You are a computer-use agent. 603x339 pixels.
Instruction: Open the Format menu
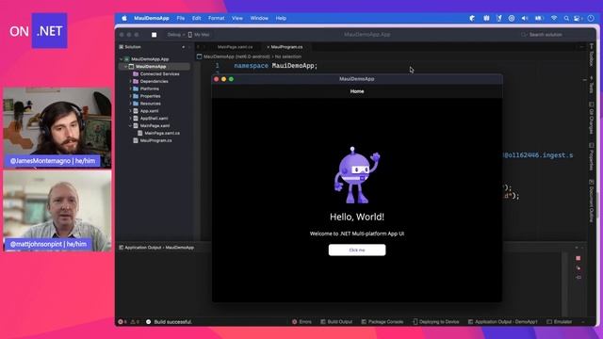[216, 18]
